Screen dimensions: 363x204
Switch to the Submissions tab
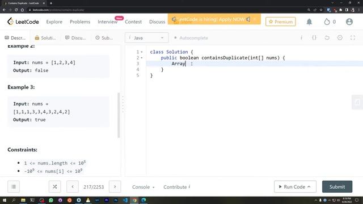pyautogui.click(x=104, y=38)
